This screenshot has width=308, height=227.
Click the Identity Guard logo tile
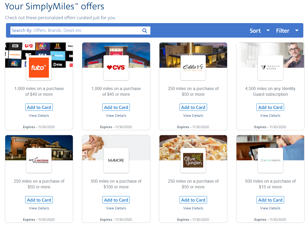coord(270,67)
